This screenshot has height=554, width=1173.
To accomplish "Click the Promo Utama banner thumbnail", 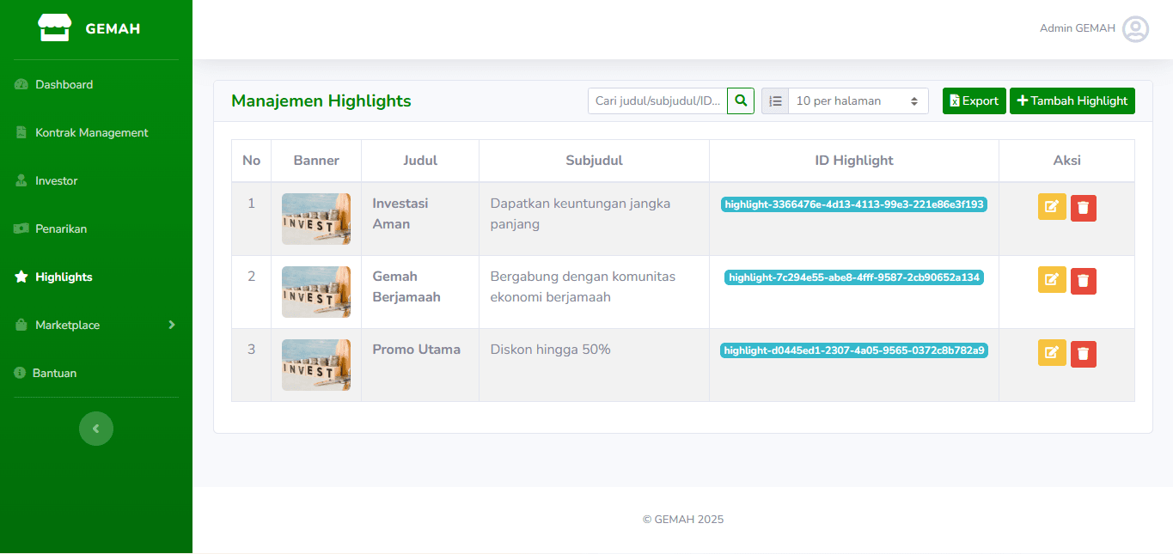I will (315, 365).
